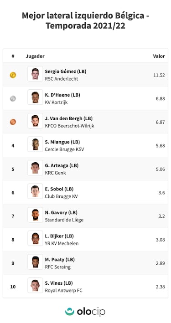Image resolution: width=171 pixels, height=323 pixels.
Task: Click the bronze medal icon beside J. Van den Bergh
Action: point(13,122)
